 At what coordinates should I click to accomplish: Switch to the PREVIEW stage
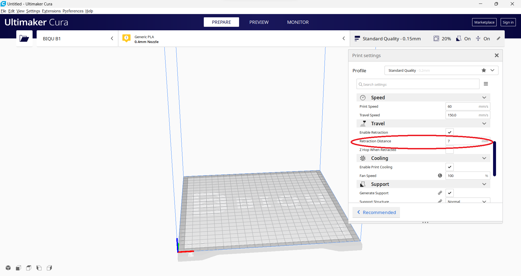(259, 22)
